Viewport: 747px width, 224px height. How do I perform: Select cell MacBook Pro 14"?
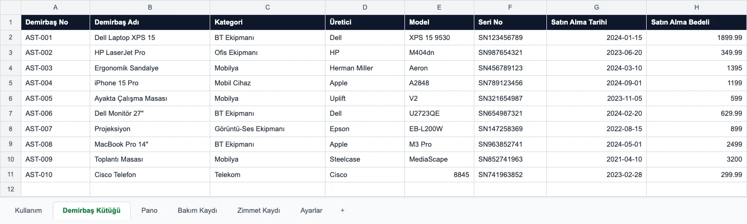pos(150,144)
